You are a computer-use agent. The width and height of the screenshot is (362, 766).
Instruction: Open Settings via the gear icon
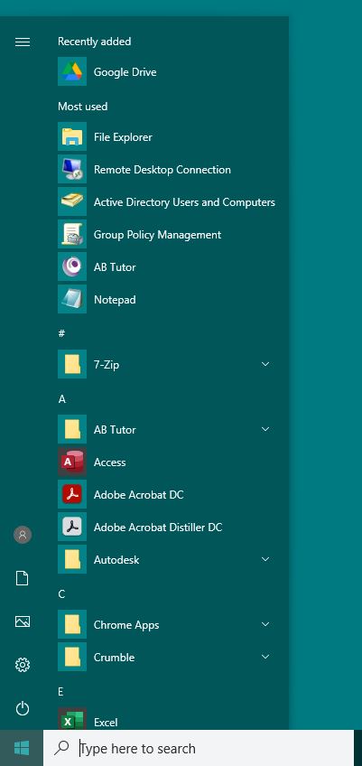[23, 665]
